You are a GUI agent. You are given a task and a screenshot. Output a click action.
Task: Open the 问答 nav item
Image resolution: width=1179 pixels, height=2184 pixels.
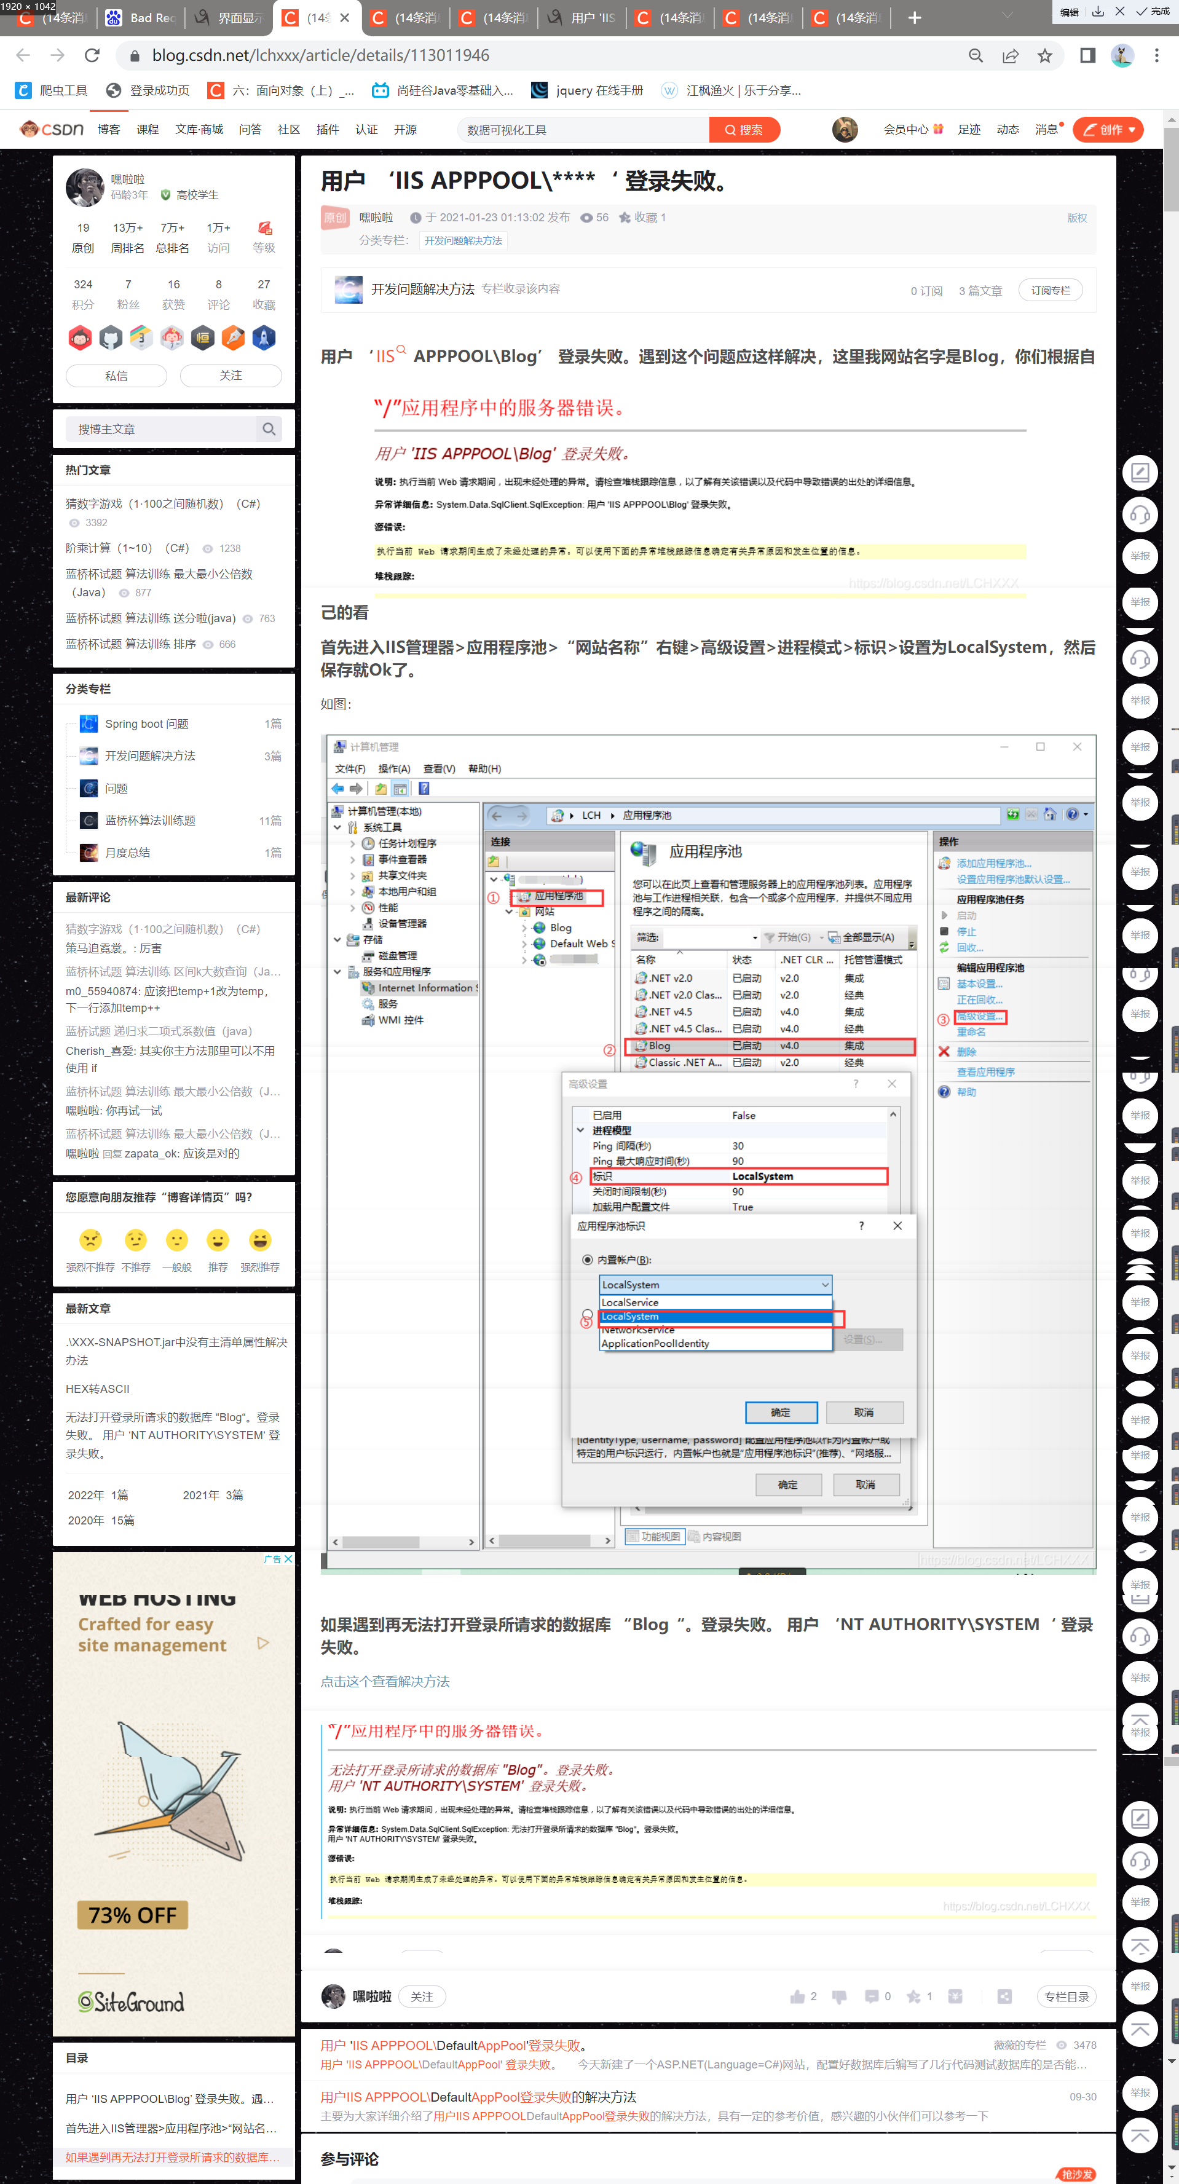250,130
